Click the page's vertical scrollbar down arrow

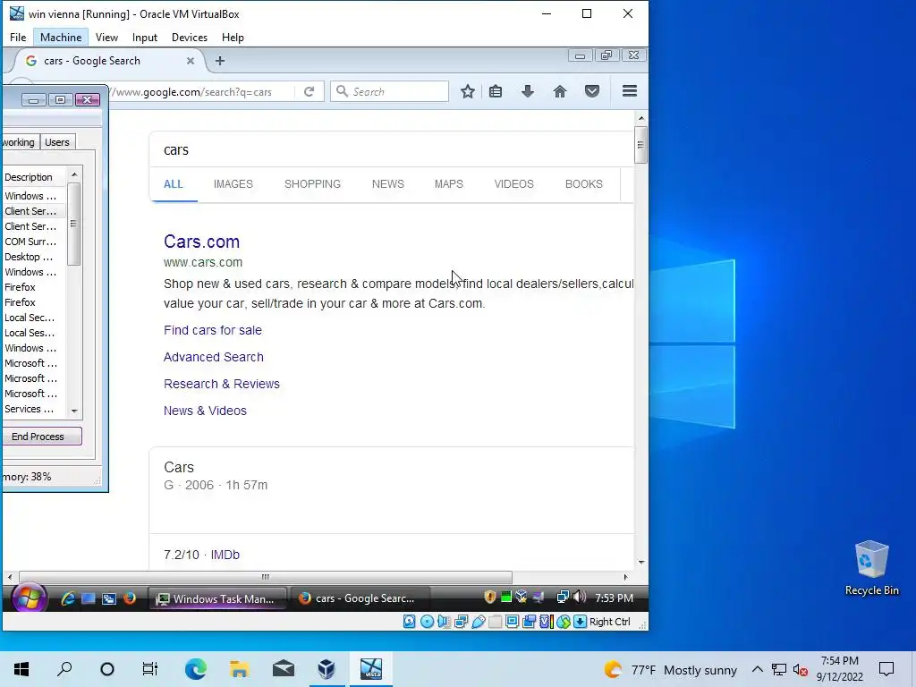[640, 562]
